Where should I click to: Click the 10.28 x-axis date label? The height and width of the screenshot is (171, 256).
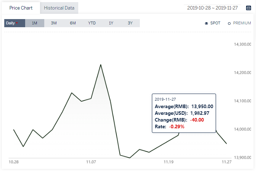coord(13,162)
